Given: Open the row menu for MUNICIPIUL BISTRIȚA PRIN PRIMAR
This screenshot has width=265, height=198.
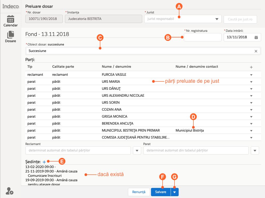Looking at the screenshot, I should [x=251, y=131].
